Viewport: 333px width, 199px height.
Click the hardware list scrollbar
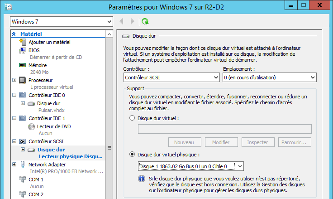[x=109, y=148]
